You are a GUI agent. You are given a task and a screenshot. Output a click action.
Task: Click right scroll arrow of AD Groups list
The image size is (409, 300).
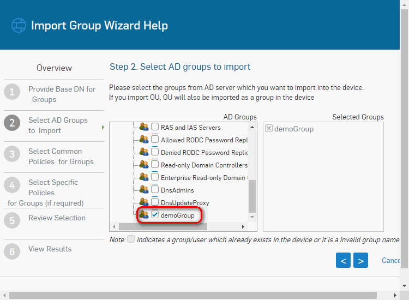243,226
